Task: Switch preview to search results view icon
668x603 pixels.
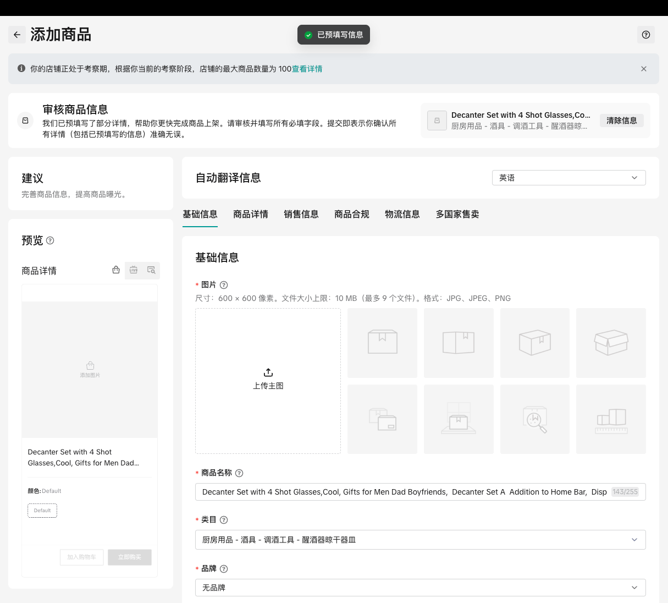Action: tap(151, 270)
